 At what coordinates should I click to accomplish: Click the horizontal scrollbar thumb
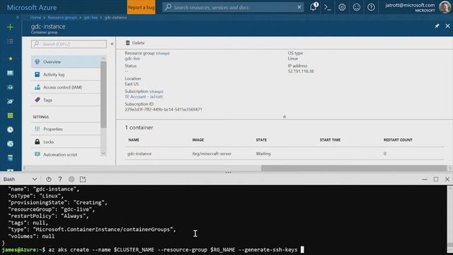(x=354, y=168)
